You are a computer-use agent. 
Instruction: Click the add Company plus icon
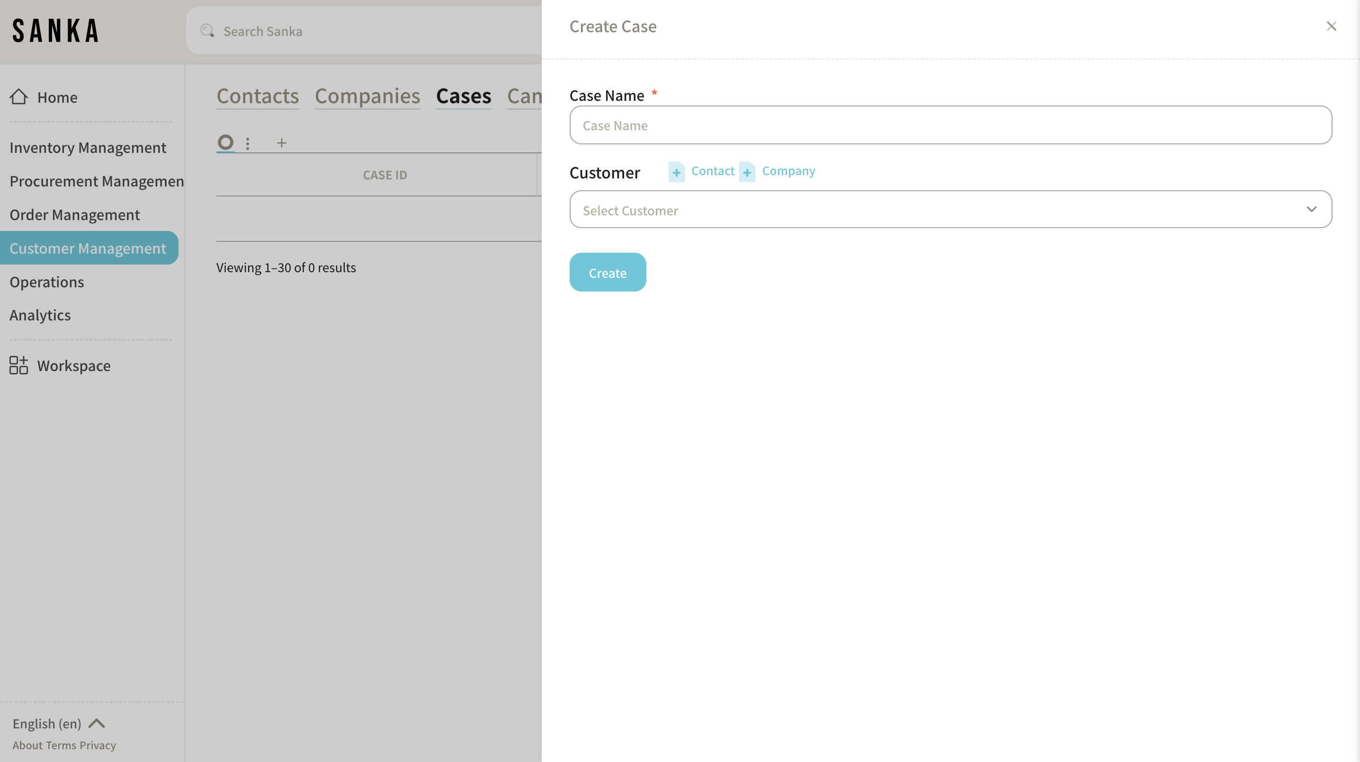pyautogui.click(x=747, y=172)
